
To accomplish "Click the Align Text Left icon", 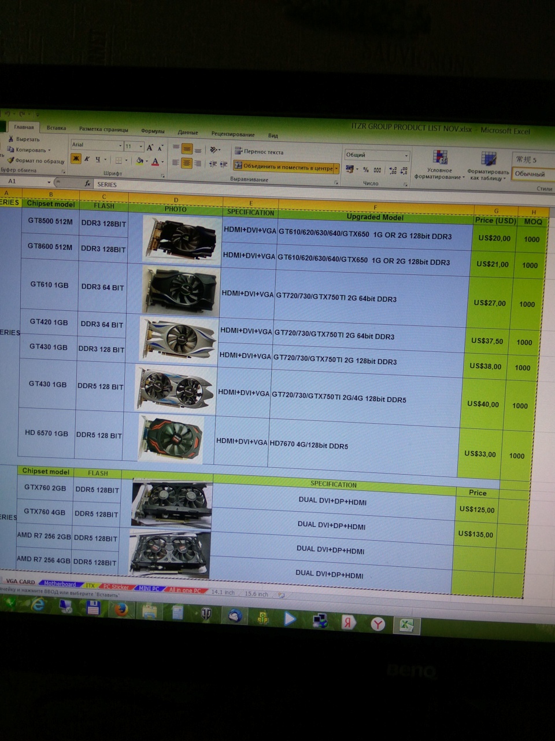I will [x=175, y=162].
